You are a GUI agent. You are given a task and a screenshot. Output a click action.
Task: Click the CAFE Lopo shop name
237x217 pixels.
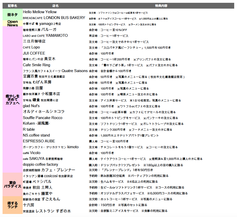(31, 47)
